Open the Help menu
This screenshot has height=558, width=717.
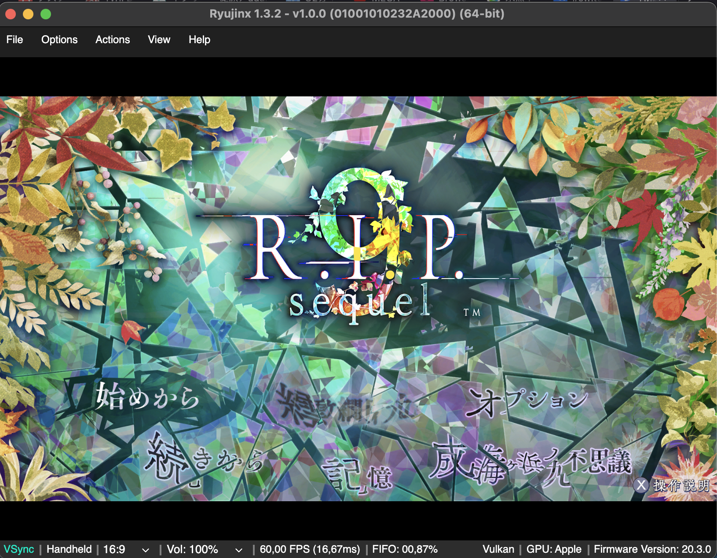[199, 40]
